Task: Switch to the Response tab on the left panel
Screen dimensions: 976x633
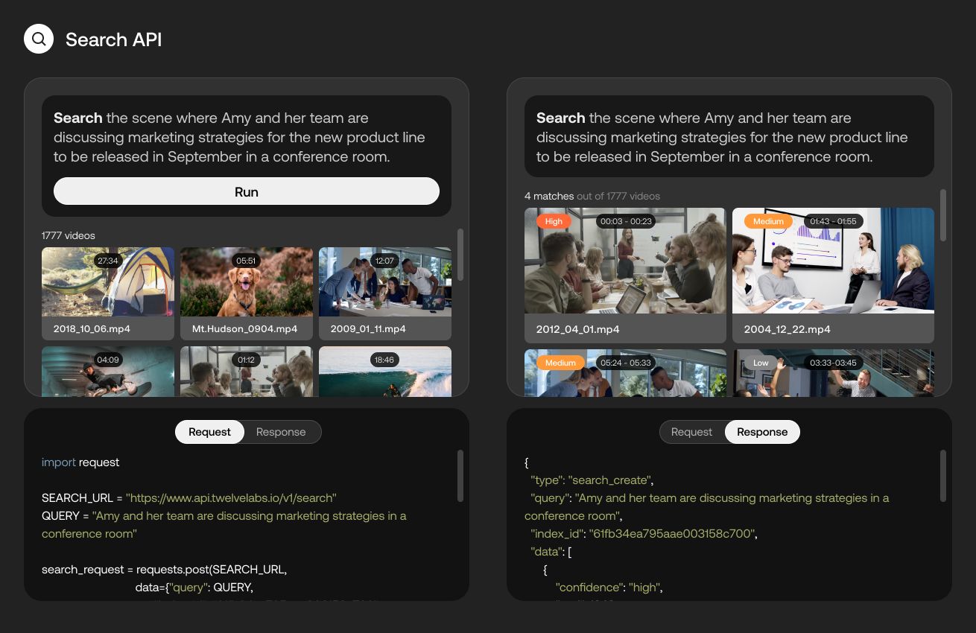Action: pos(281,432)
